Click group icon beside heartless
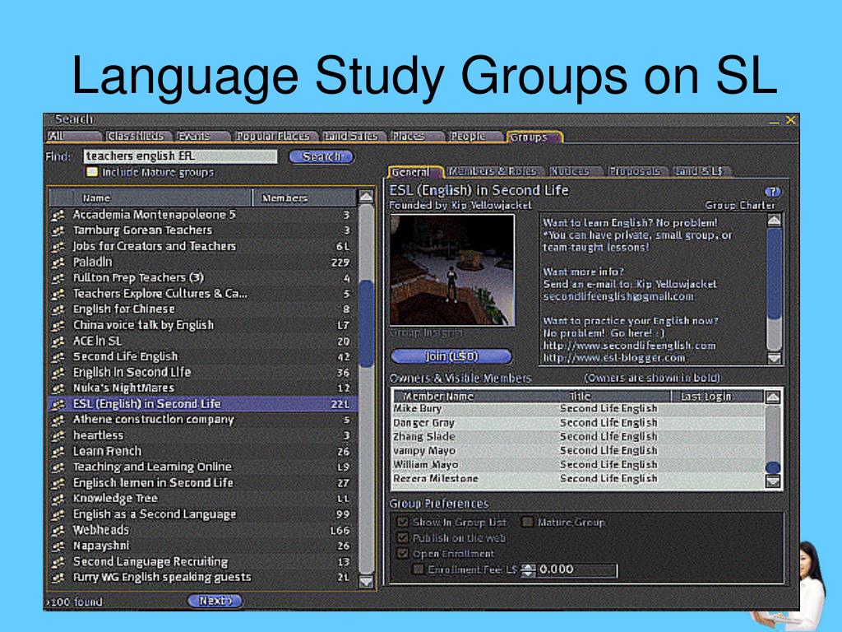842x632 pixels. coord(58,435)
